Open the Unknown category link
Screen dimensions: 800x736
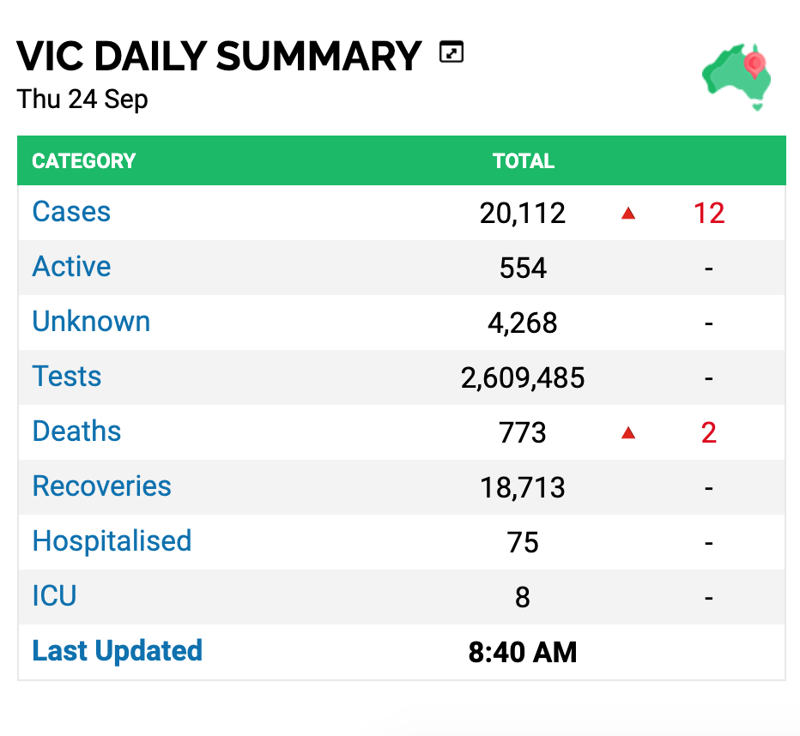point(91,322)
